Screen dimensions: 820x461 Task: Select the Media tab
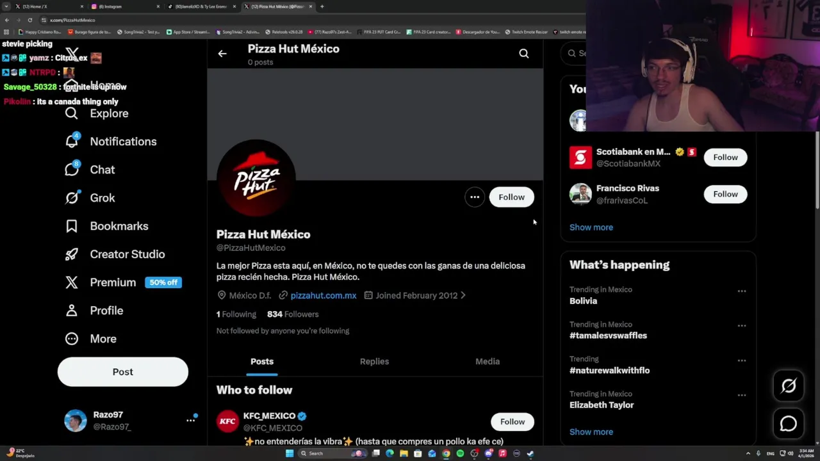pos(488,362)
